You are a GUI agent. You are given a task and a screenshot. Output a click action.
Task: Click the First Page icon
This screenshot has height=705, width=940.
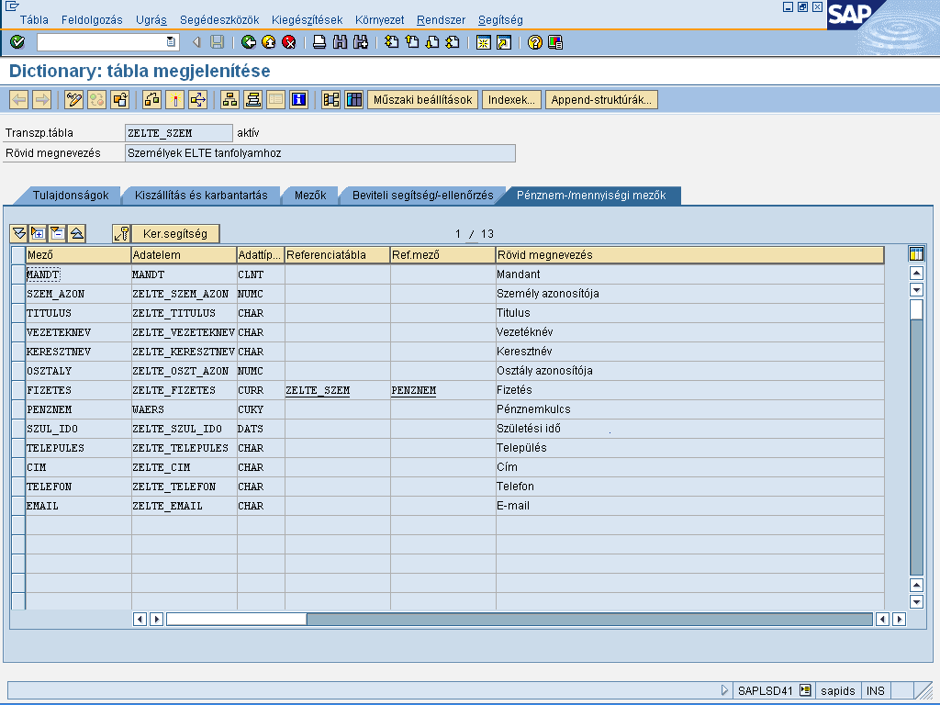(x=391, y=42)
